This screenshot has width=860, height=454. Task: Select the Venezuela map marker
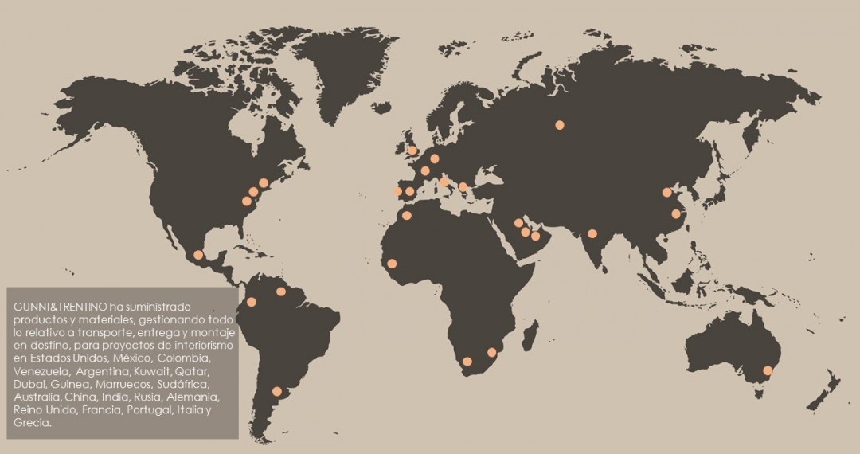280,292
